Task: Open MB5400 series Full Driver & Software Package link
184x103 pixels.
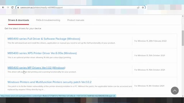Action: coord(44,39)
